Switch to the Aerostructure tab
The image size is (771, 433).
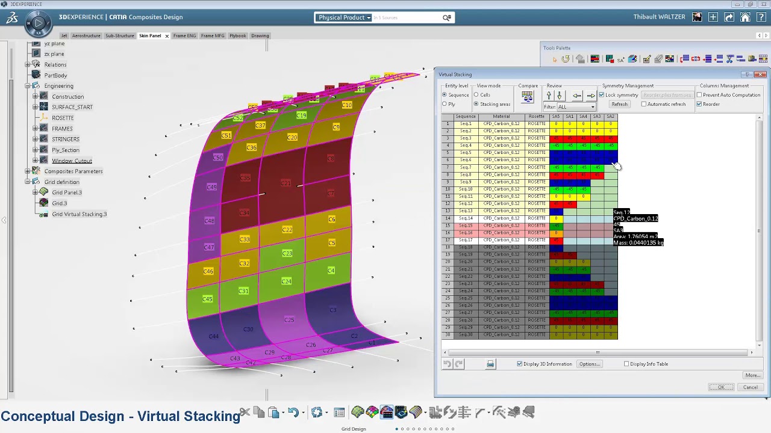[x=86, y=35]
